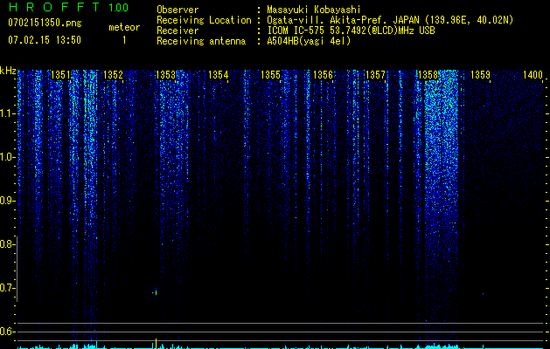Click the Observer field label
Image resolution: width=550 pixels, height=349 pixels.
coord(178,10)
